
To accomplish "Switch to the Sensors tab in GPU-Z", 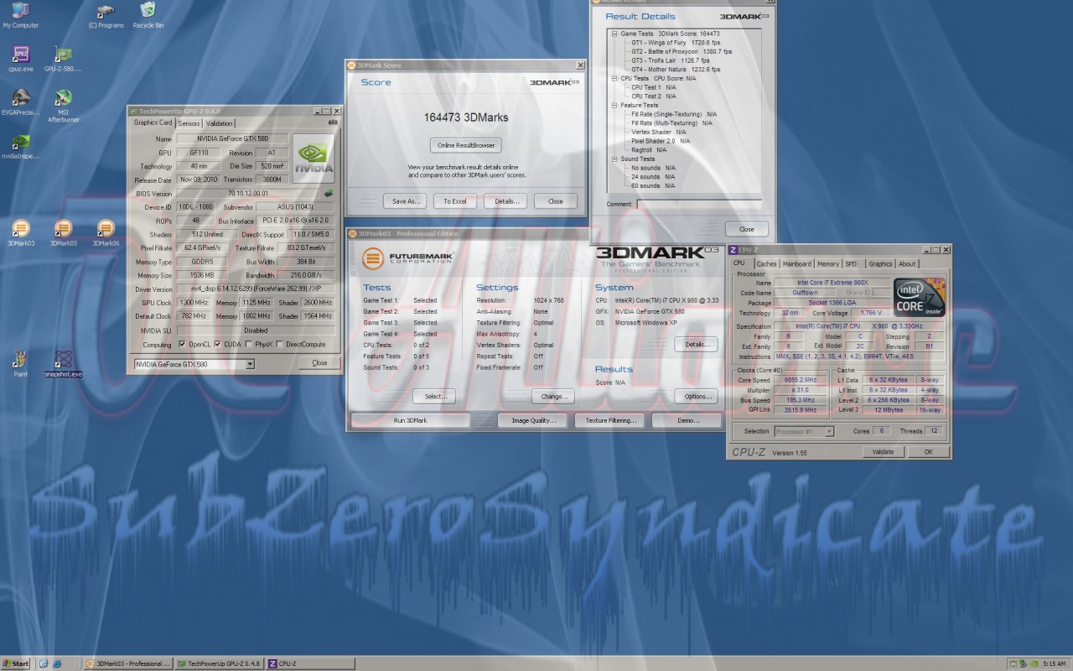I will tap(189, 123).
